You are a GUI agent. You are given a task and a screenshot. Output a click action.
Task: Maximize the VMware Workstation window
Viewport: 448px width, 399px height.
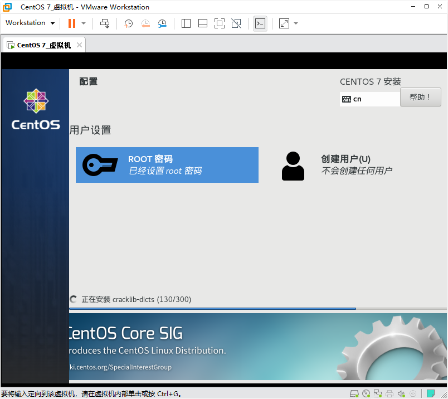[427, 7]
